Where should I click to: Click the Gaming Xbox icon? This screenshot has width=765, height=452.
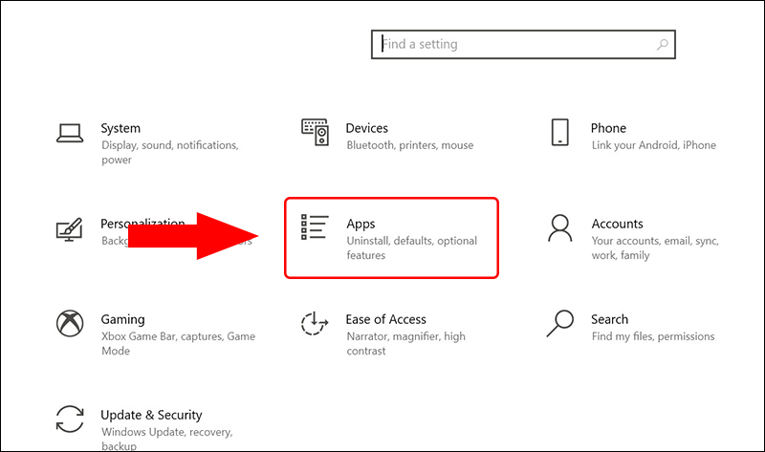pos(70,324)
